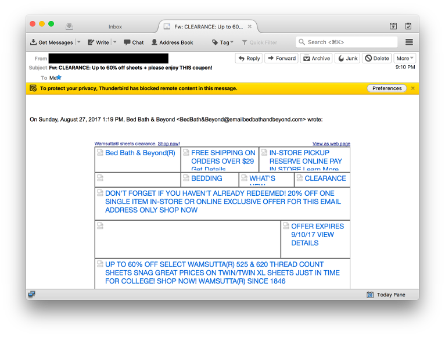Viewport: 445px width, 337px height.
Task: Click the blocked remote content shield icon
Action: pos(33,88)
